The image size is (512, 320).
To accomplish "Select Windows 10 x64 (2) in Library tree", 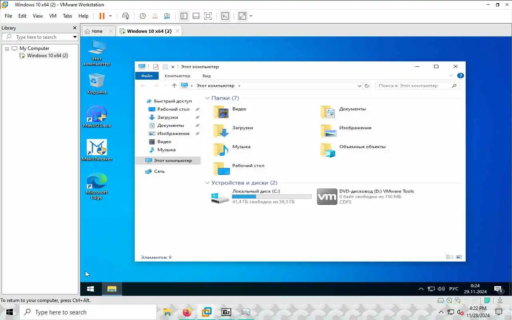I will click(x=47, y=56).
